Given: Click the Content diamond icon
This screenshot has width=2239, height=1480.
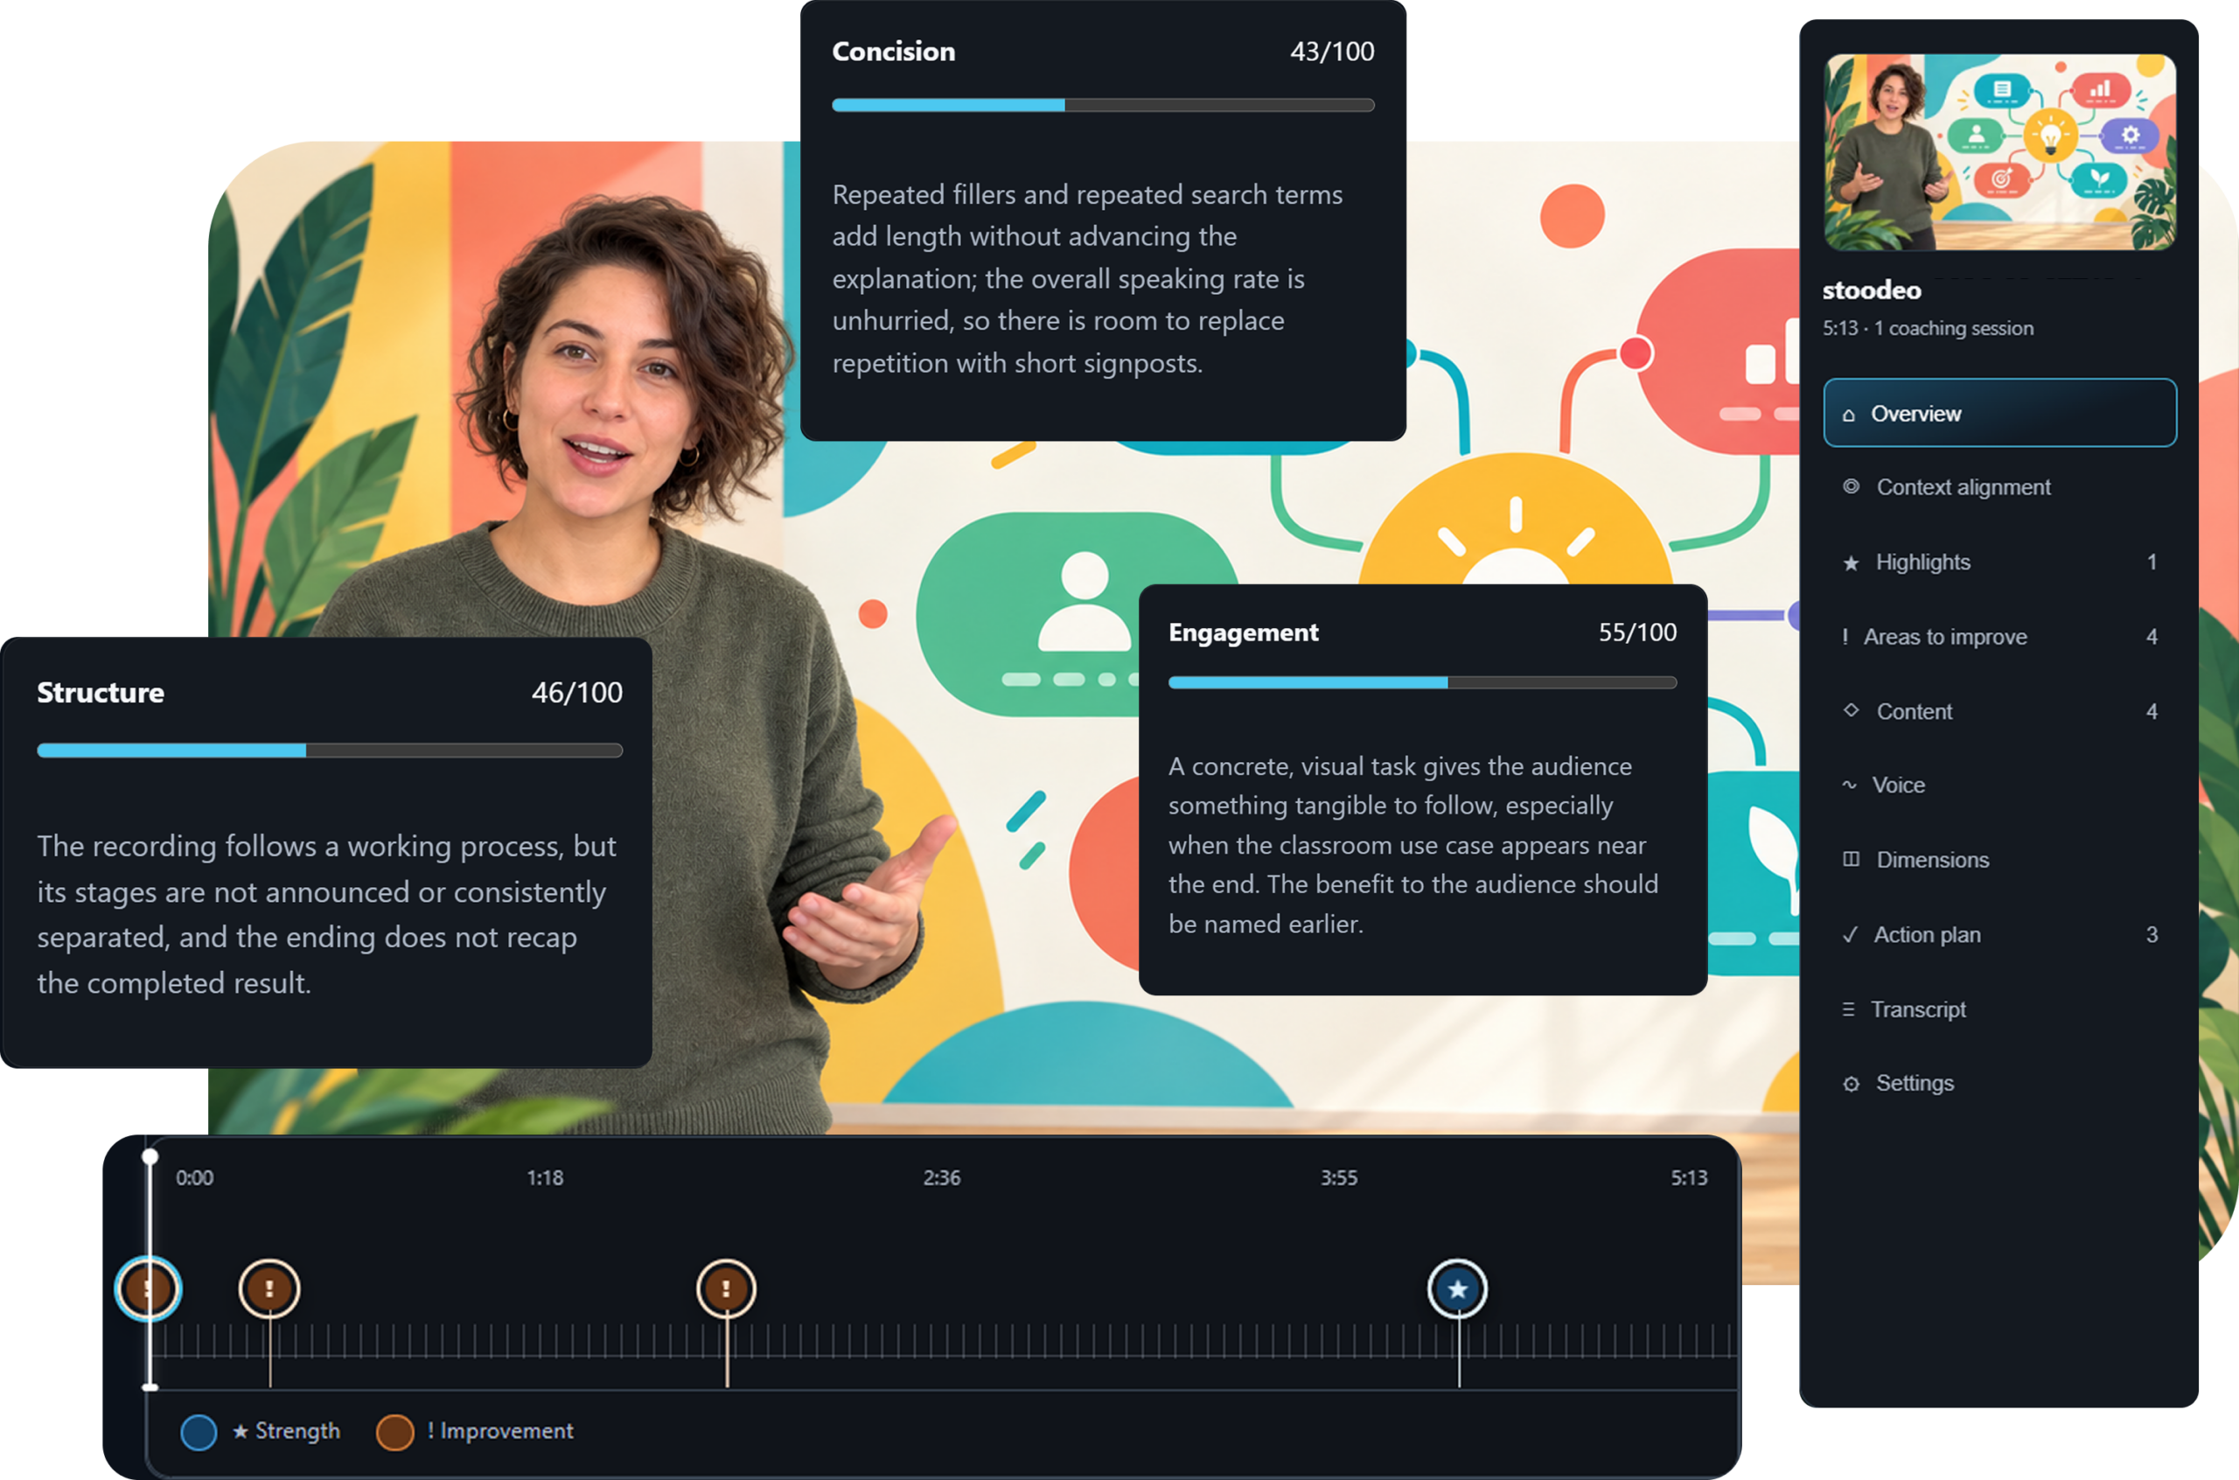Looking at the screenshot, I should coord(1852,711).
